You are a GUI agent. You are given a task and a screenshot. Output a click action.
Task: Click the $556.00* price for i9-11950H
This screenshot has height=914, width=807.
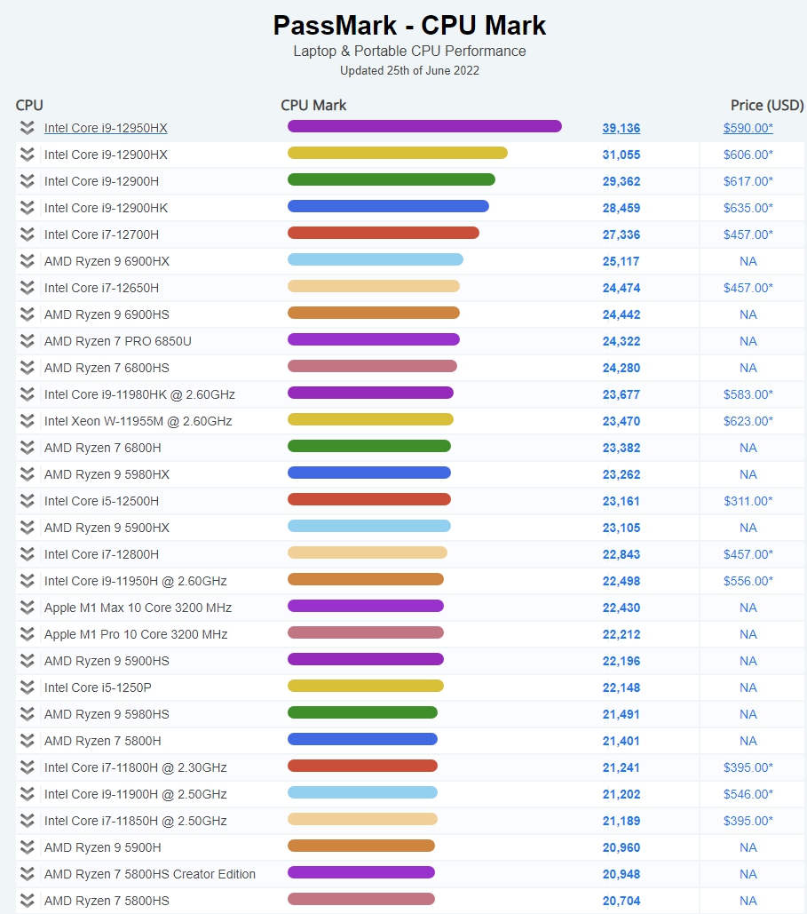click(x=748, y=581)
